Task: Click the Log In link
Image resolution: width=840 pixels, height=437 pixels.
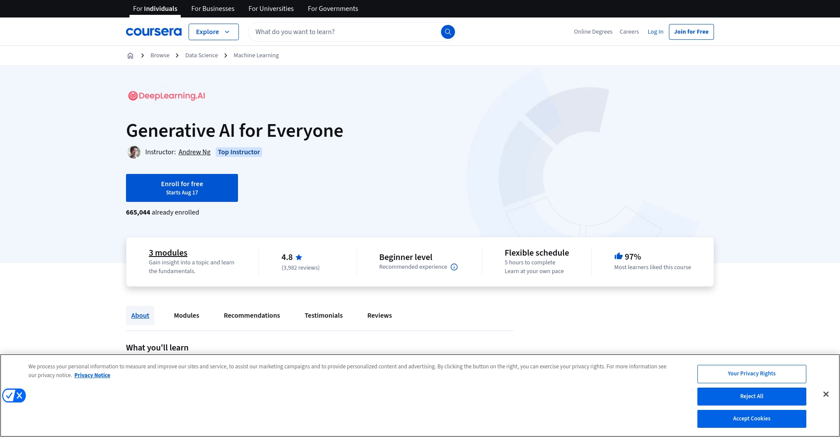Action: 655,32
